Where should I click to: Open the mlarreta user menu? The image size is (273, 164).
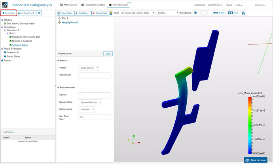pos(260,5)
